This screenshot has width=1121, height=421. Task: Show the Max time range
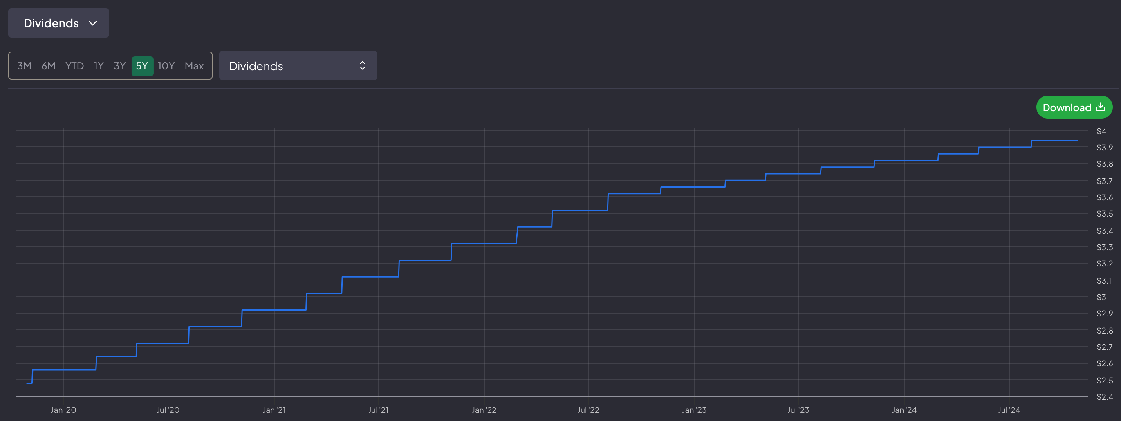[194, 66]
